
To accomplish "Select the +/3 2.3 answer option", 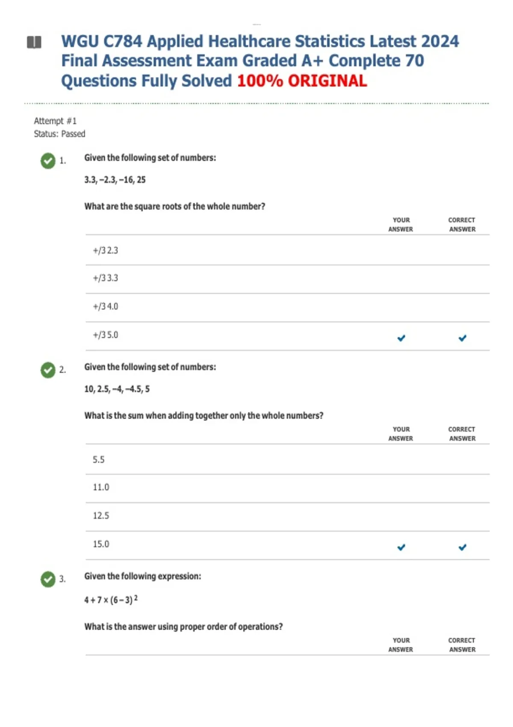I will [106, 251].
